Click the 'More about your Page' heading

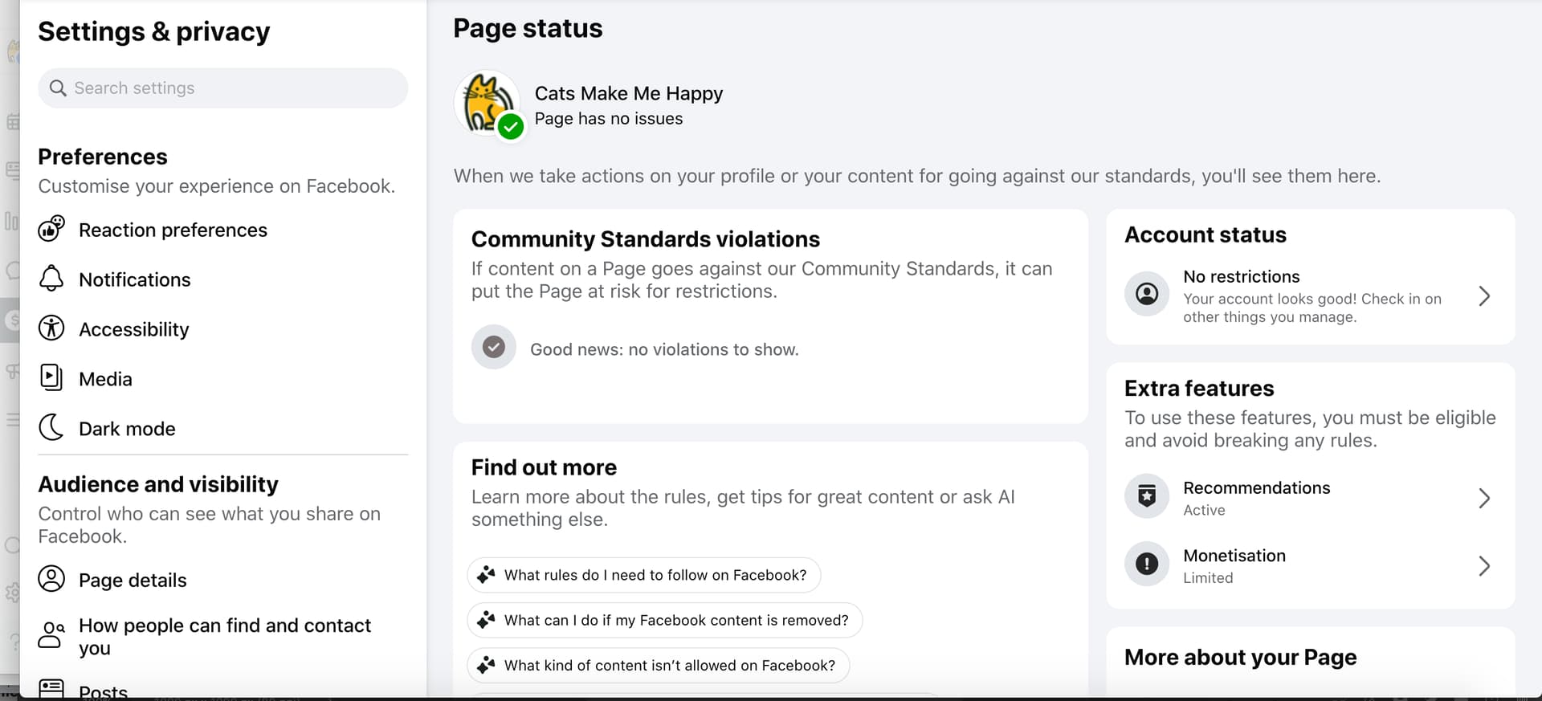1240,657
